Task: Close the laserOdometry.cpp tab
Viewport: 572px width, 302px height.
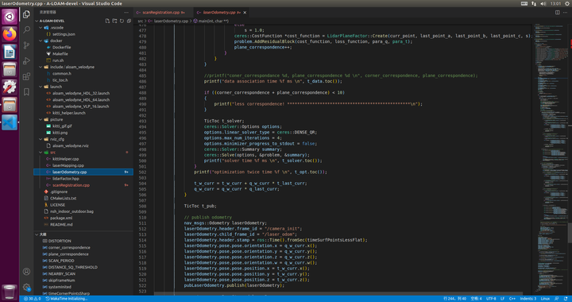Action: coord(245,13)
